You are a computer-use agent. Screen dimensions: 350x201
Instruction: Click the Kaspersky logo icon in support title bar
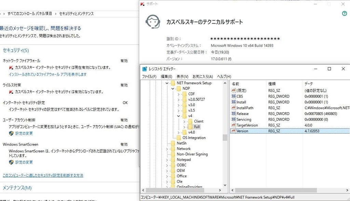[x=143, y=4]
